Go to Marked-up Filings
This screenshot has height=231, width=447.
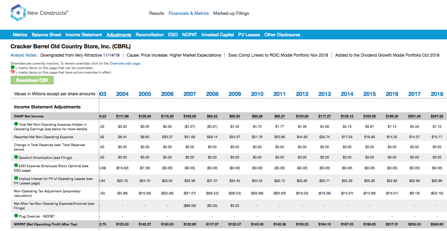coord(231,13)
